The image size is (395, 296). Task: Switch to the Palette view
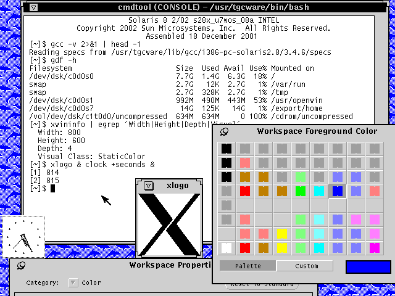click(x=248, y=266)
